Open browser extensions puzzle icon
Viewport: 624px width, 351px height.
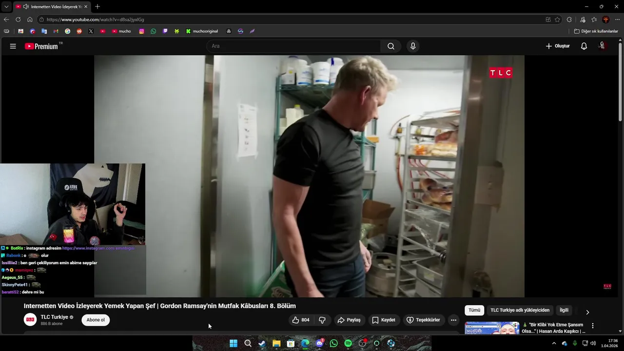[569, 19]
